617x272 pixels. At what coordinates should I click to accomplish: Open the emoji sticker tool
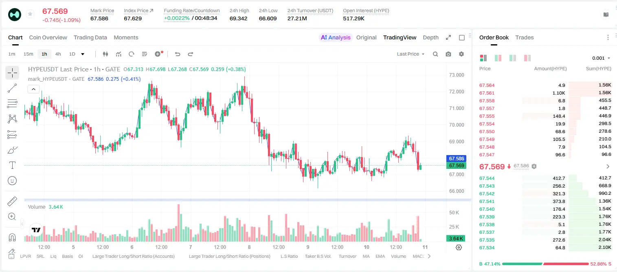point(12,181)
